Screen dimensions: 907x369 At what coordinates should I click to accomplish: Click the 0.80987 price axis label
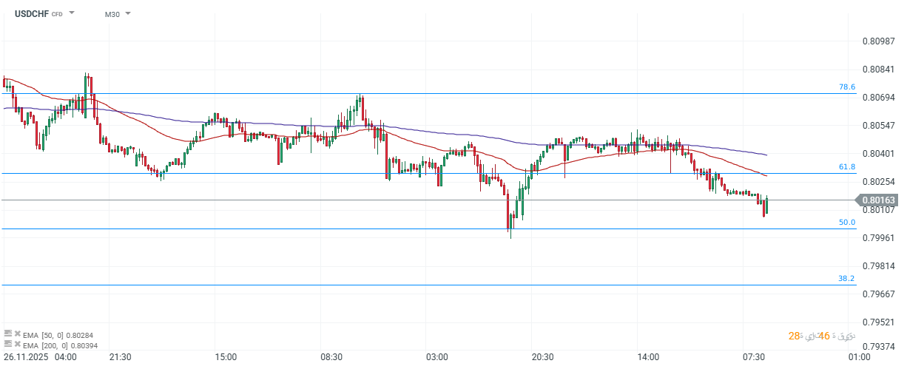tap(879, 41)
